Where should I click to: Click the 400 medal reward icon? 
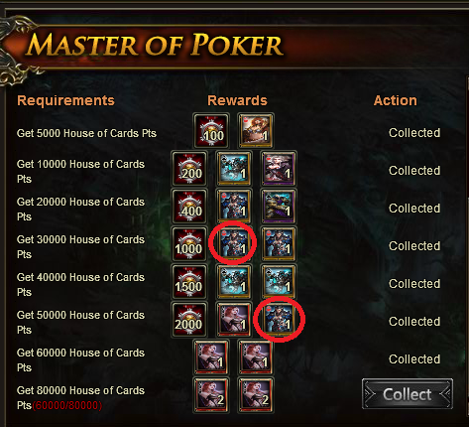point(189,207)
